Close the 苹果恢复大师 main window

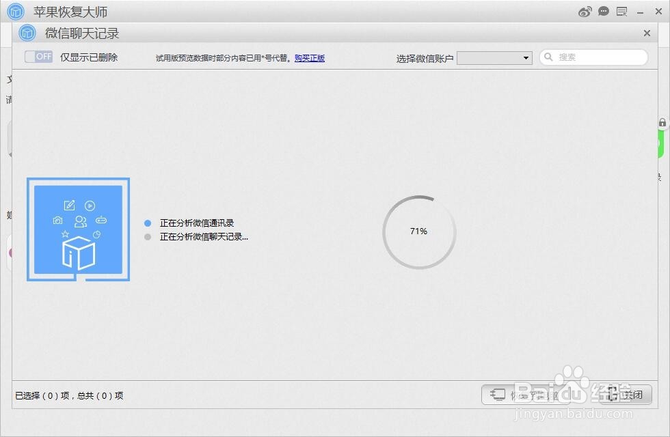coord(658,12)
